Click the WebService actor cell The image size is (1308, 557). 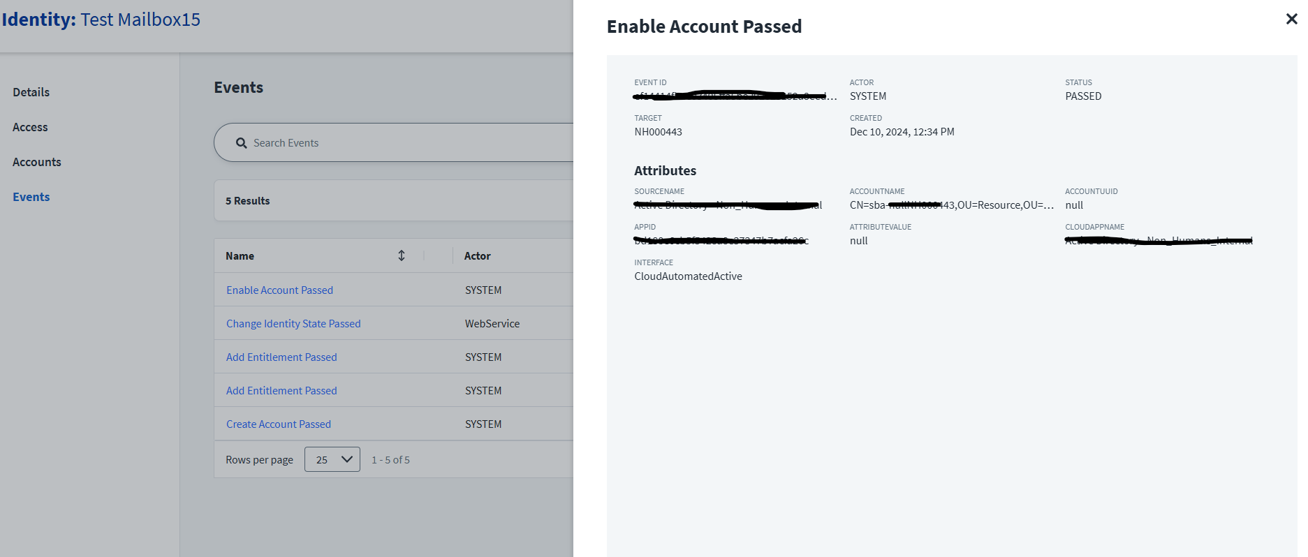click(x=492, y=324)
